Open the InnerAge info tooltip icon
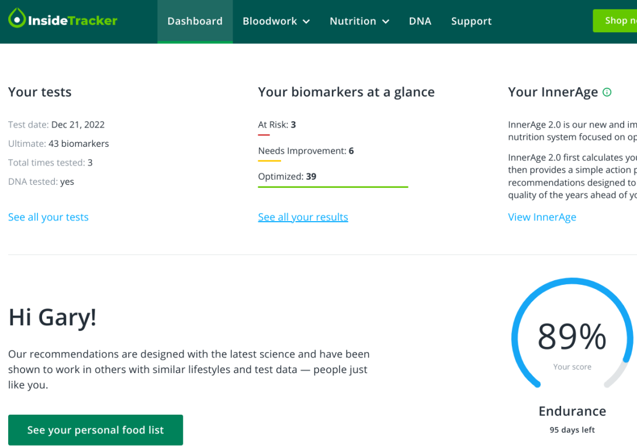The width and height of the screenshot is (637, 448). point(607,92)
